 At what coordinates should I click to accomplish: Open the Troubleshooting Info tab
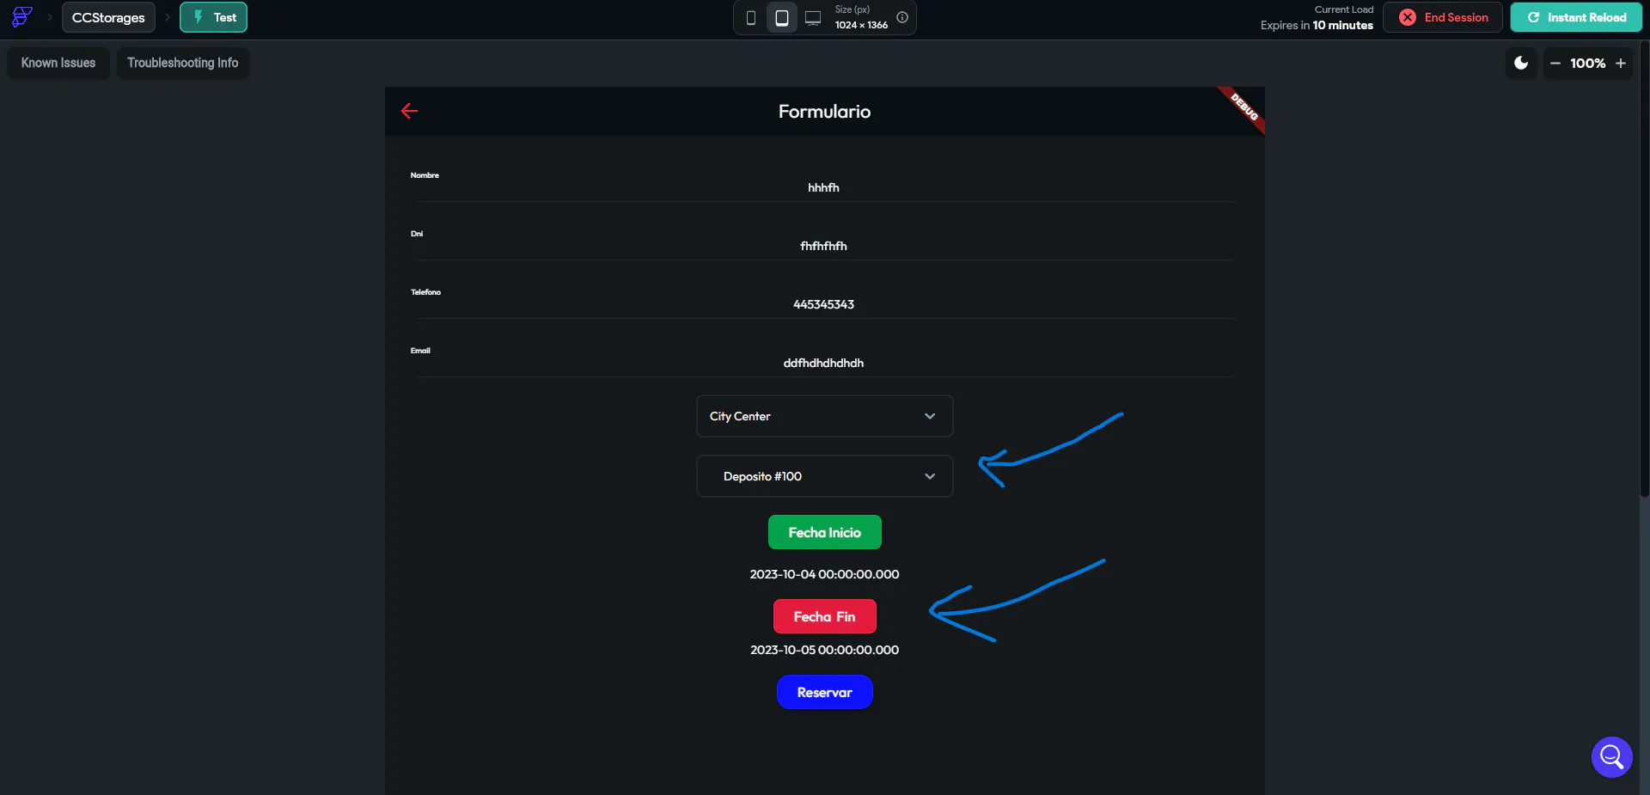click(x=183, y=63)
